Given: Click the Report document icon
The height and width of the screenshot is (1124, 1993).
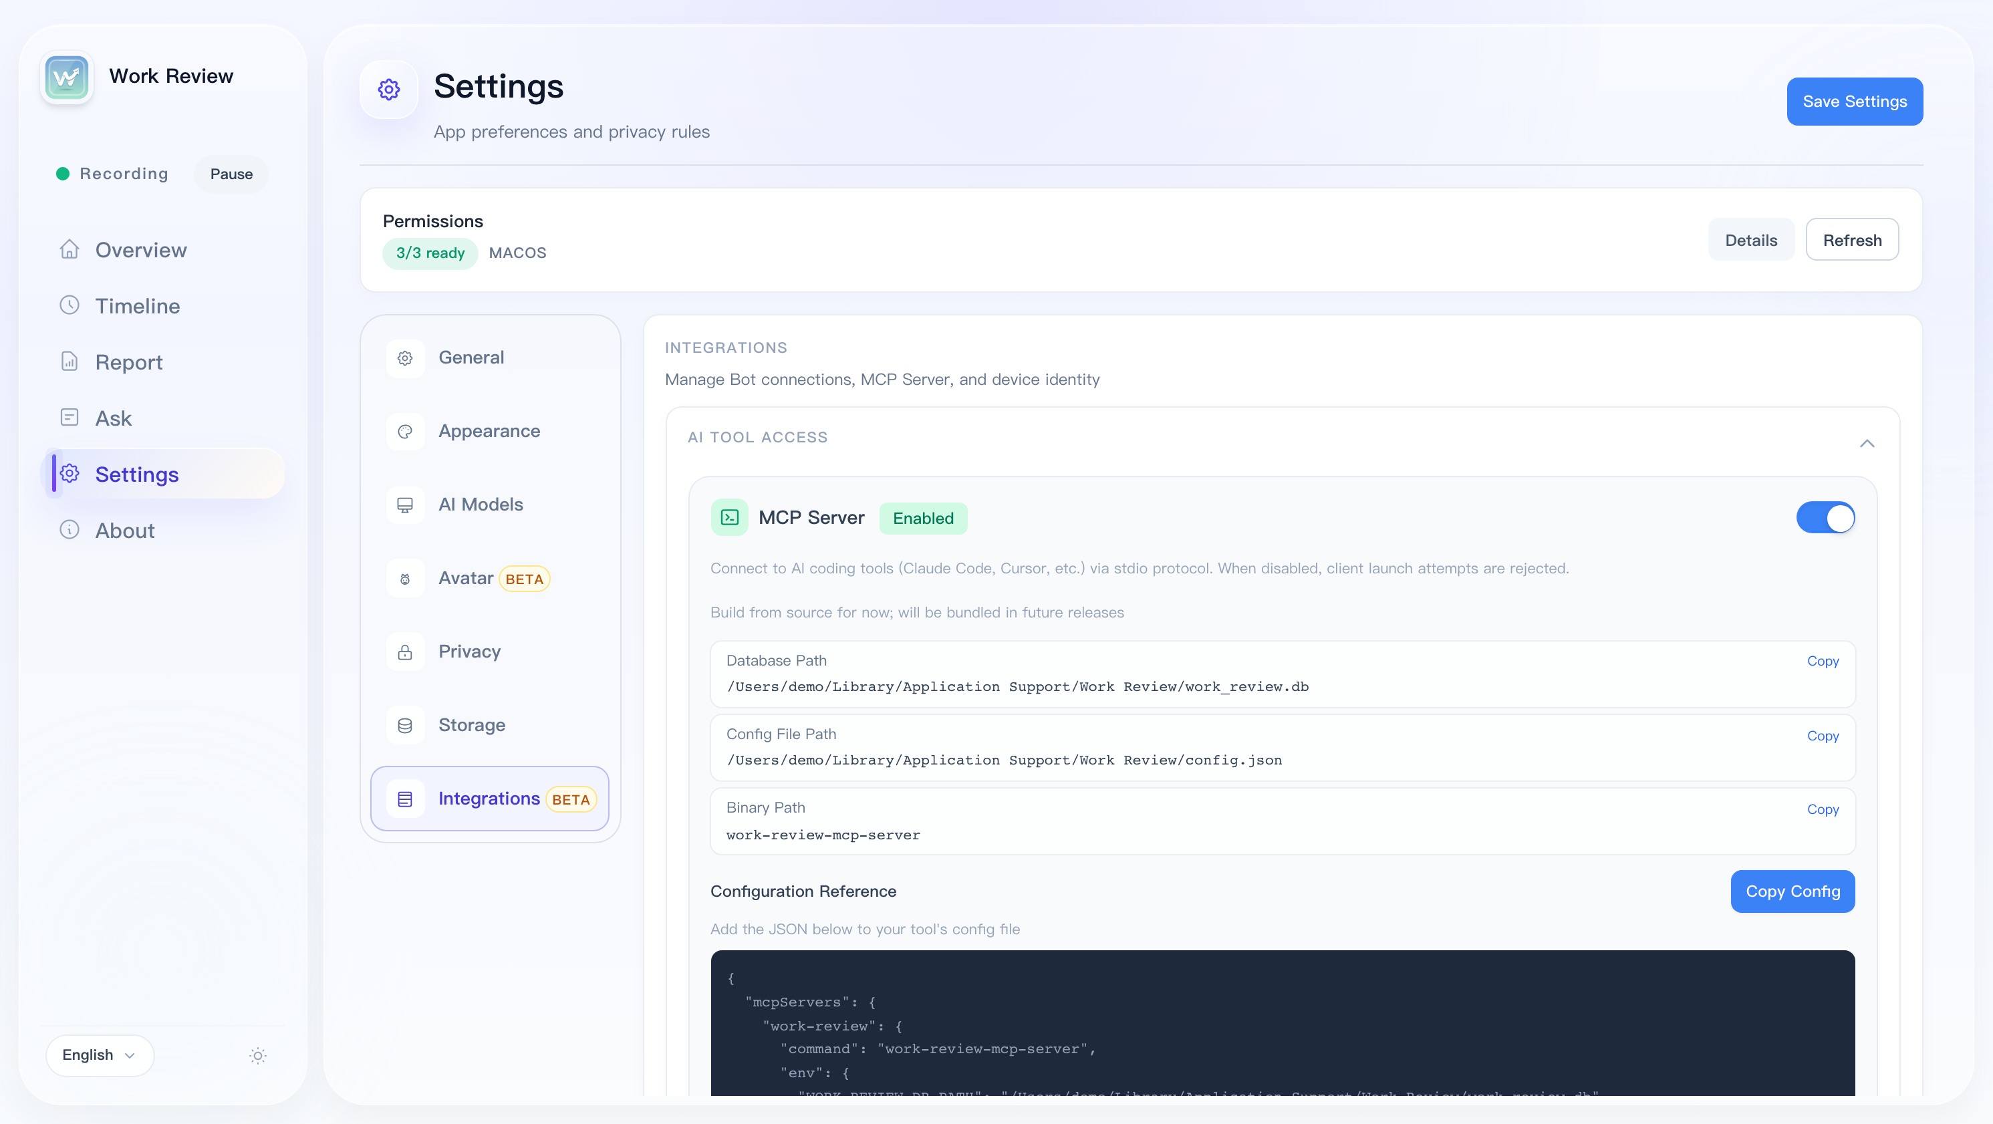Looking at the screenshot, I should coord(70,362).
